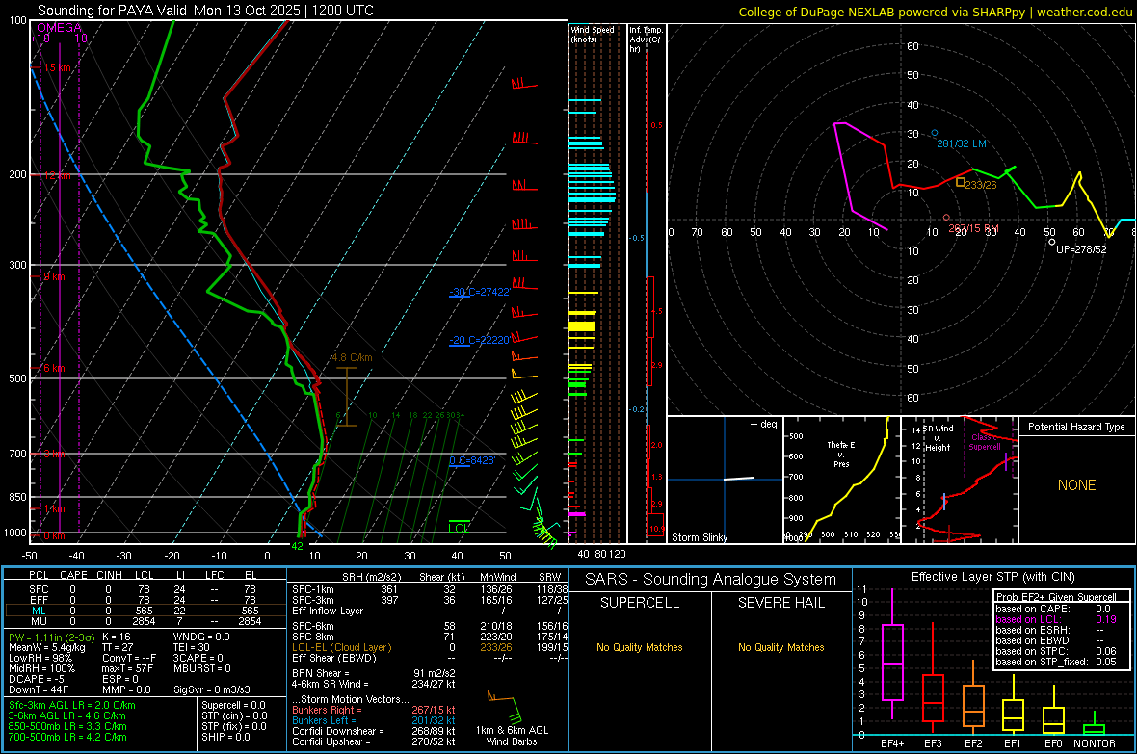
Task: Click the SUPERCELL analogue heading
Action: tap(640, 603)
